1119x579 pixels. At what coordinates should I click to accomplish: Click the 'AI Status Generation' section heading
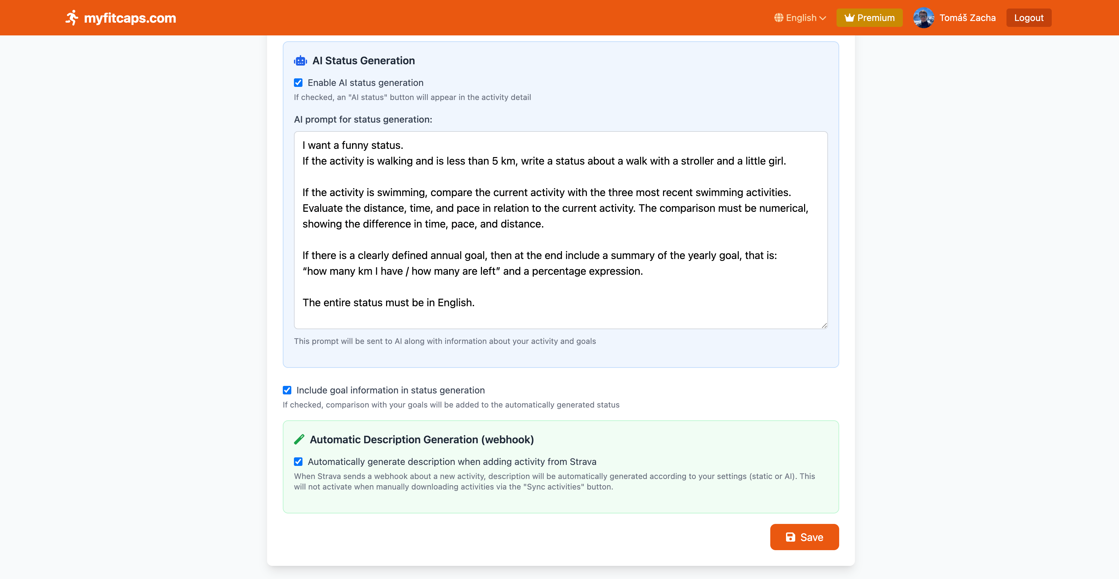363,61
